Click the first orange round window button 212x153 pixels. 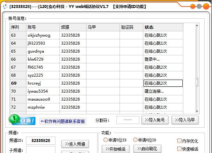point(193,6)
